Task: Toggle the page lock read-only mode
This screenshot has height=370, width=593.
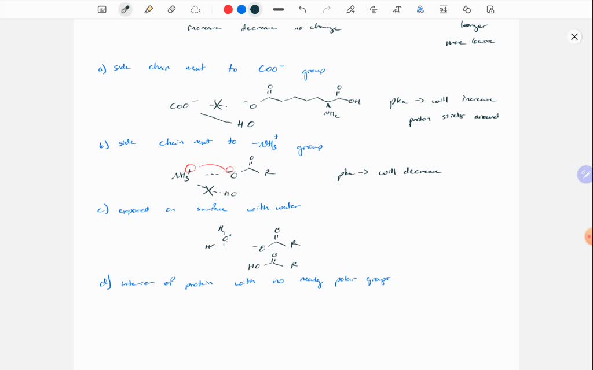Action: click(x=490, y=9)
